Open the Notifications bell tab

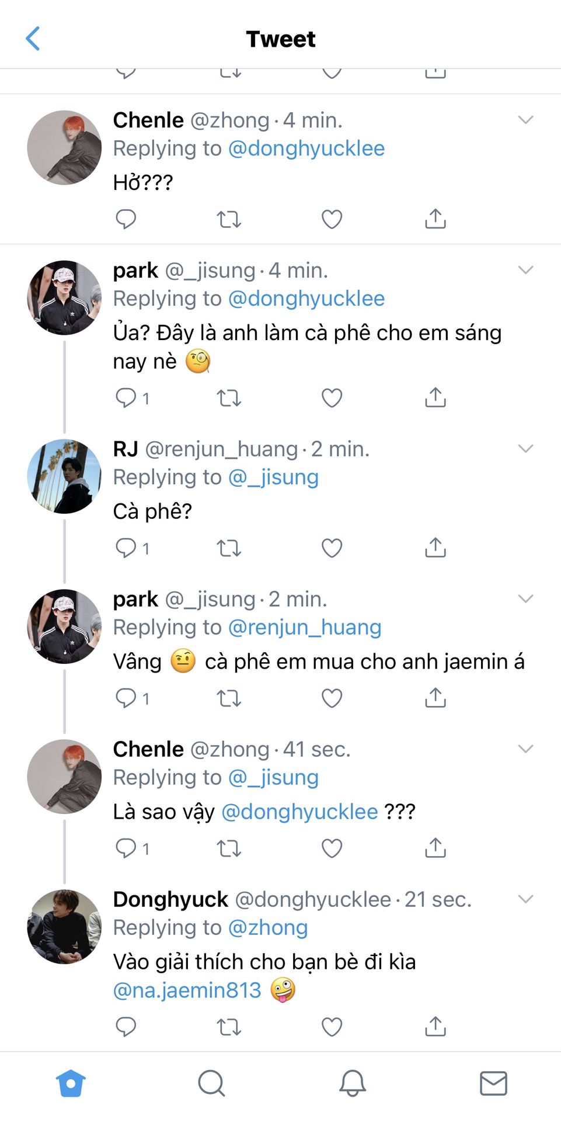tap(353, 1083)
